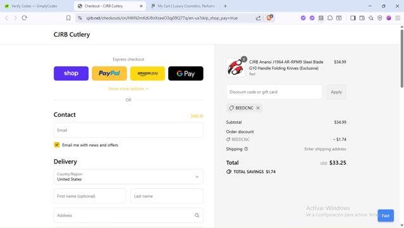This screenshot has height=228, width=404.
Task: Focus the Discount code or gift card field
Action: coord(274,92)
